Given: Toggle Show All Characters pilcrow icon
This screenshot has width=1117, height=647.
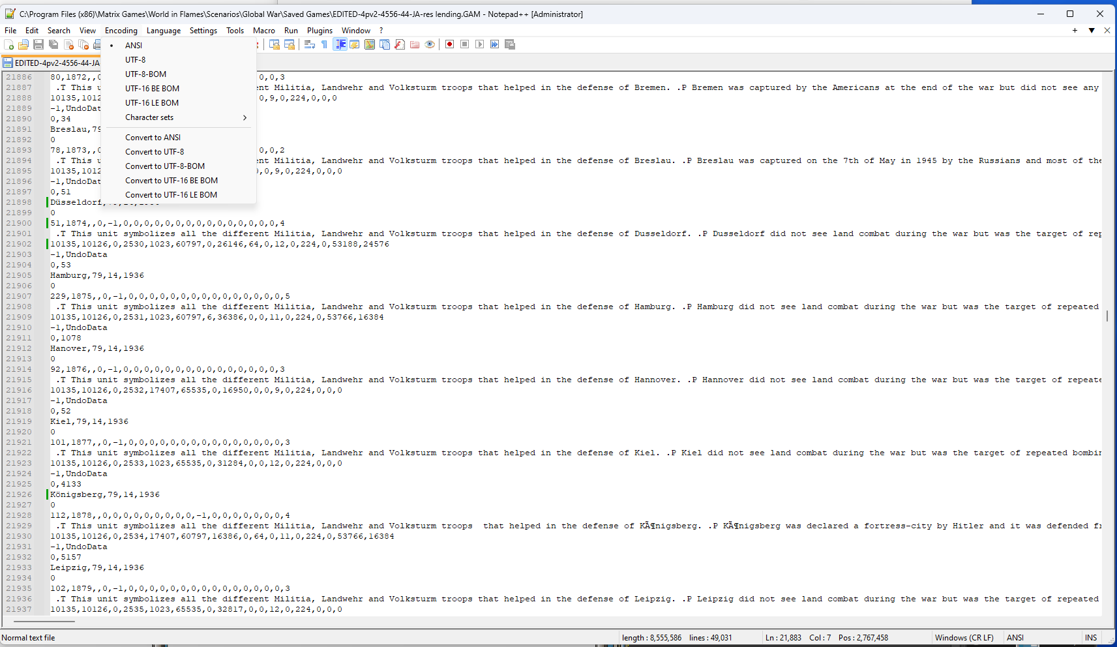Looking at the screenshot, I should click(325, 44).
